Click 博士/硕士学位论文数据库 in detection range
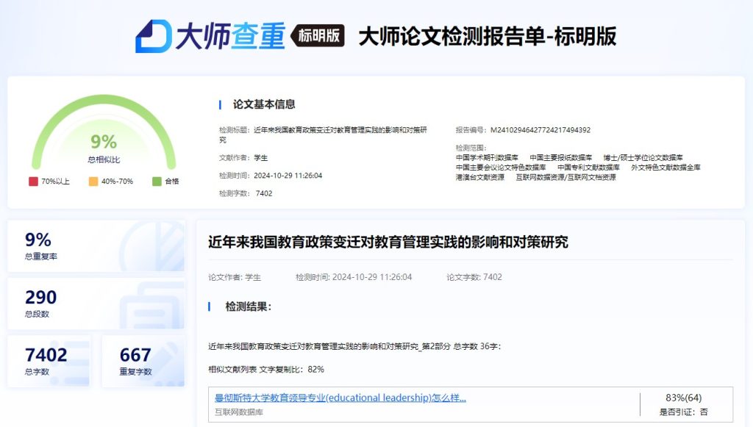Viewport: 753px width, 427px height. [x=643, y=158]
